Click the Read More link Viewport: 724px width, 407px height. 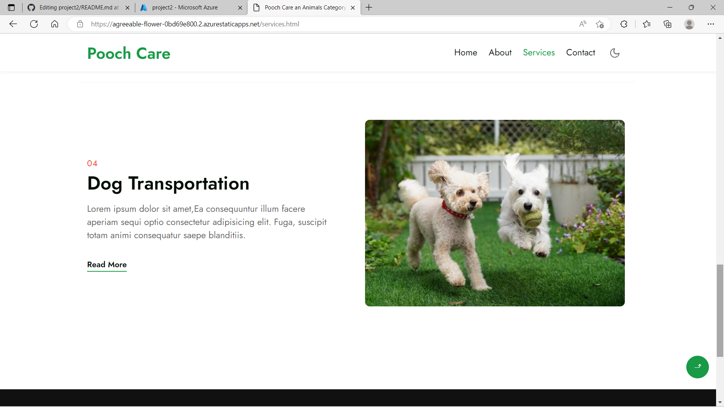tap(107, 265)
